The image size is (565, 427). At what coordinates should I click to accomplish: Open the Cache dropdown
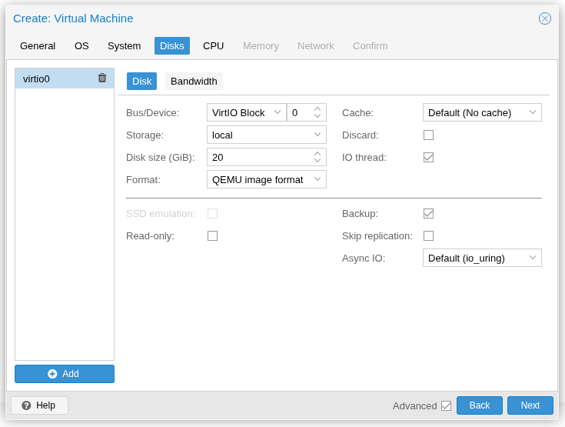pyautogui.click(x=482, y=113)
